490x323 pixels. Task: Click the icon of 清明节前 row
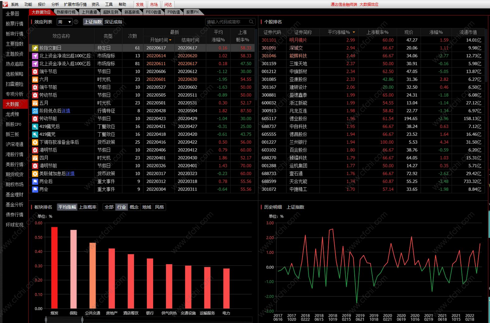[35, 166]
